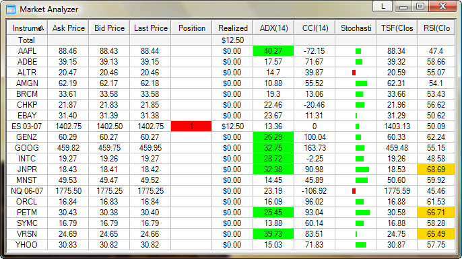
Task: Click the green Stochastics bar for PETM
Action: click(x=362, y=213)
